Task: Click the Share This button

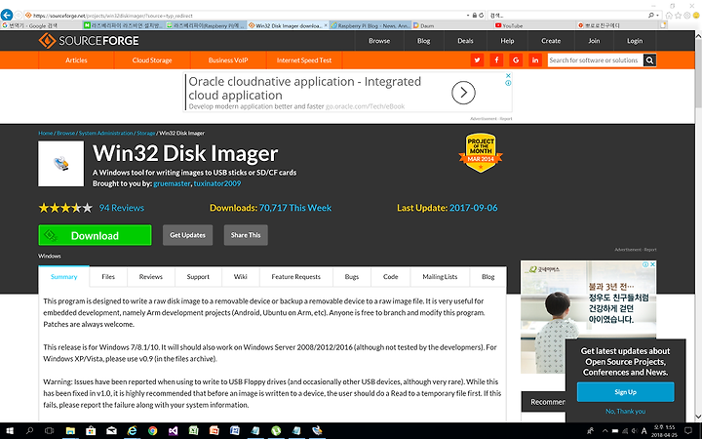Action: click(x=246, y=235)
